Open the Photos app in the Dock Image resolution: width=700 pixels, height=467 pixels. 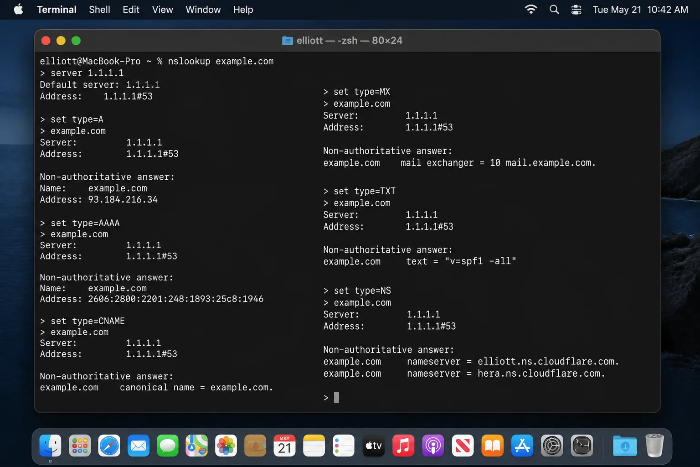click(x=226, y=446)
